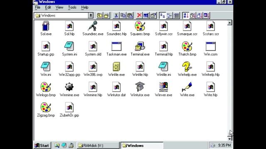Select the Win.com window icon
Screen dimensions: 266x149
pos(211,46)
